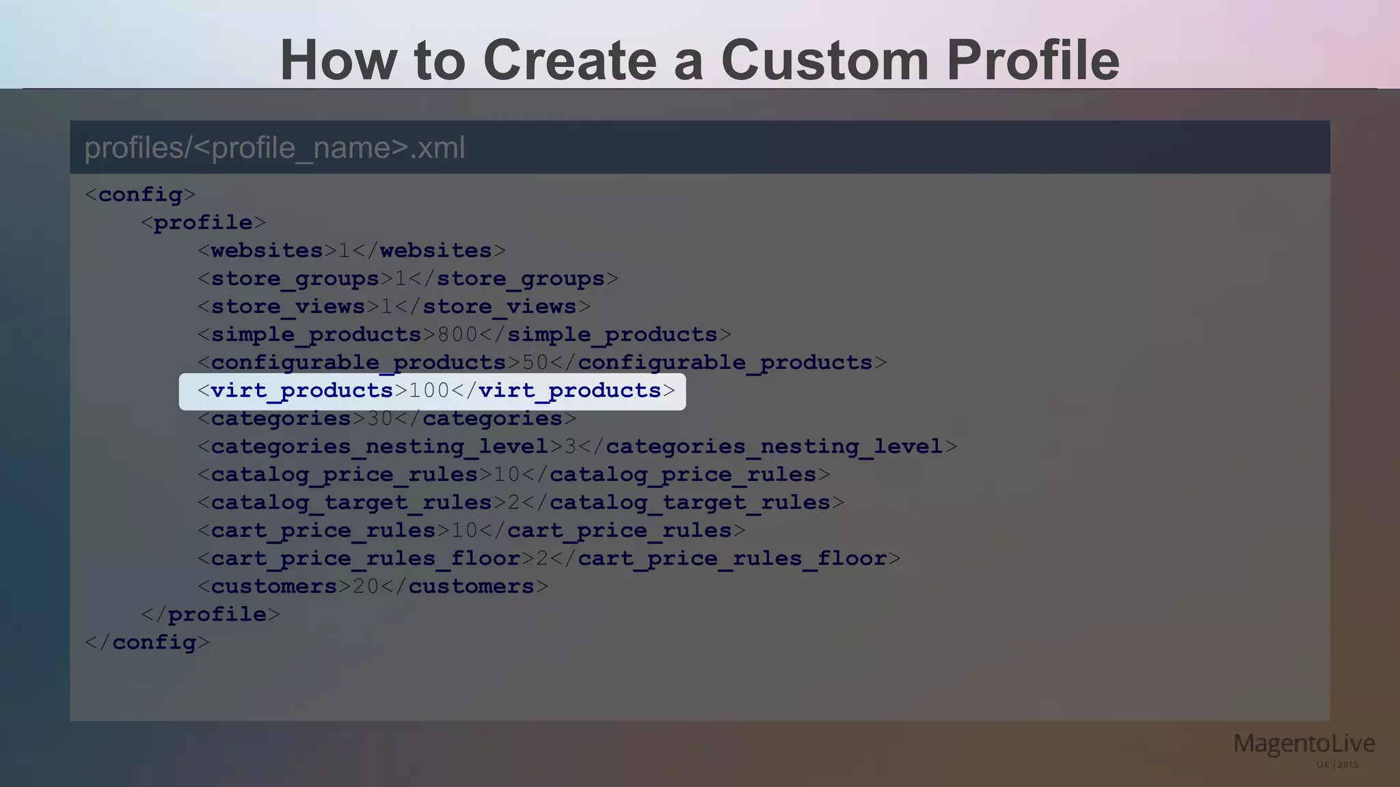The width and height of the screenshot is (1400, 787).
Task: Click the cart_price_rules_floor 2 line
Action: [x=549, y=559]
